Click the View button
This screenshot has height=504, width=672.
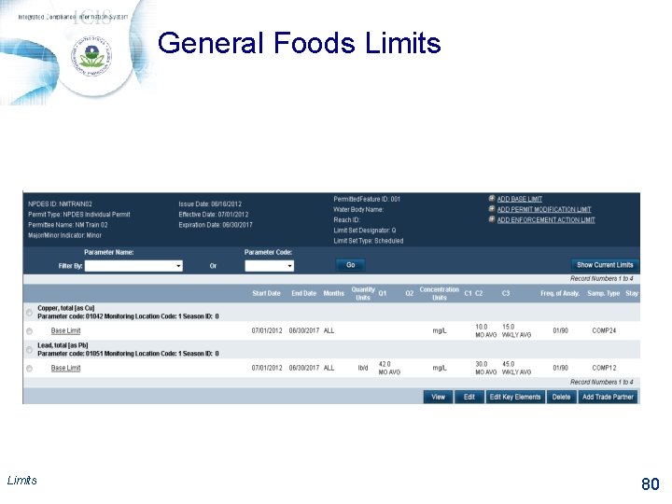pos(438,397)
